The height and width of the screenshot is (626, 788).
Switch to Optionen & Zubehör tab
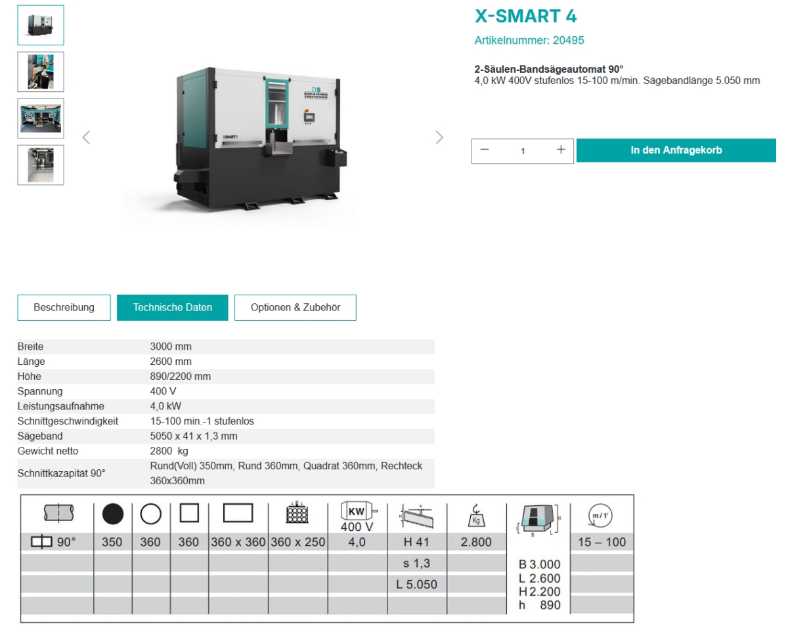295,307
